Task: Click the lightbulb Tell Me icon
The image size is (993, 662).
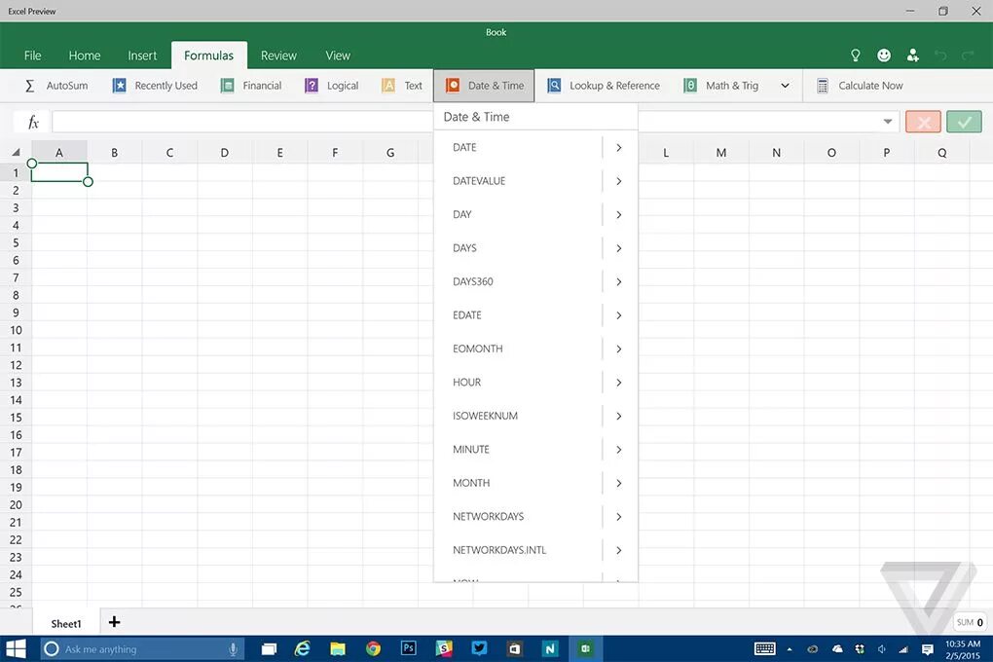Action: click(856, 55)
